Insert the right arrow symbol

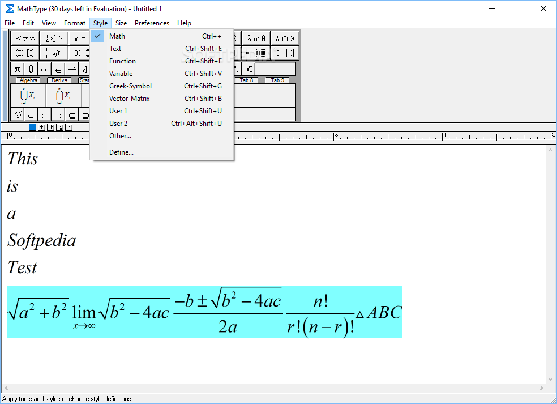(x=72, y=69)
